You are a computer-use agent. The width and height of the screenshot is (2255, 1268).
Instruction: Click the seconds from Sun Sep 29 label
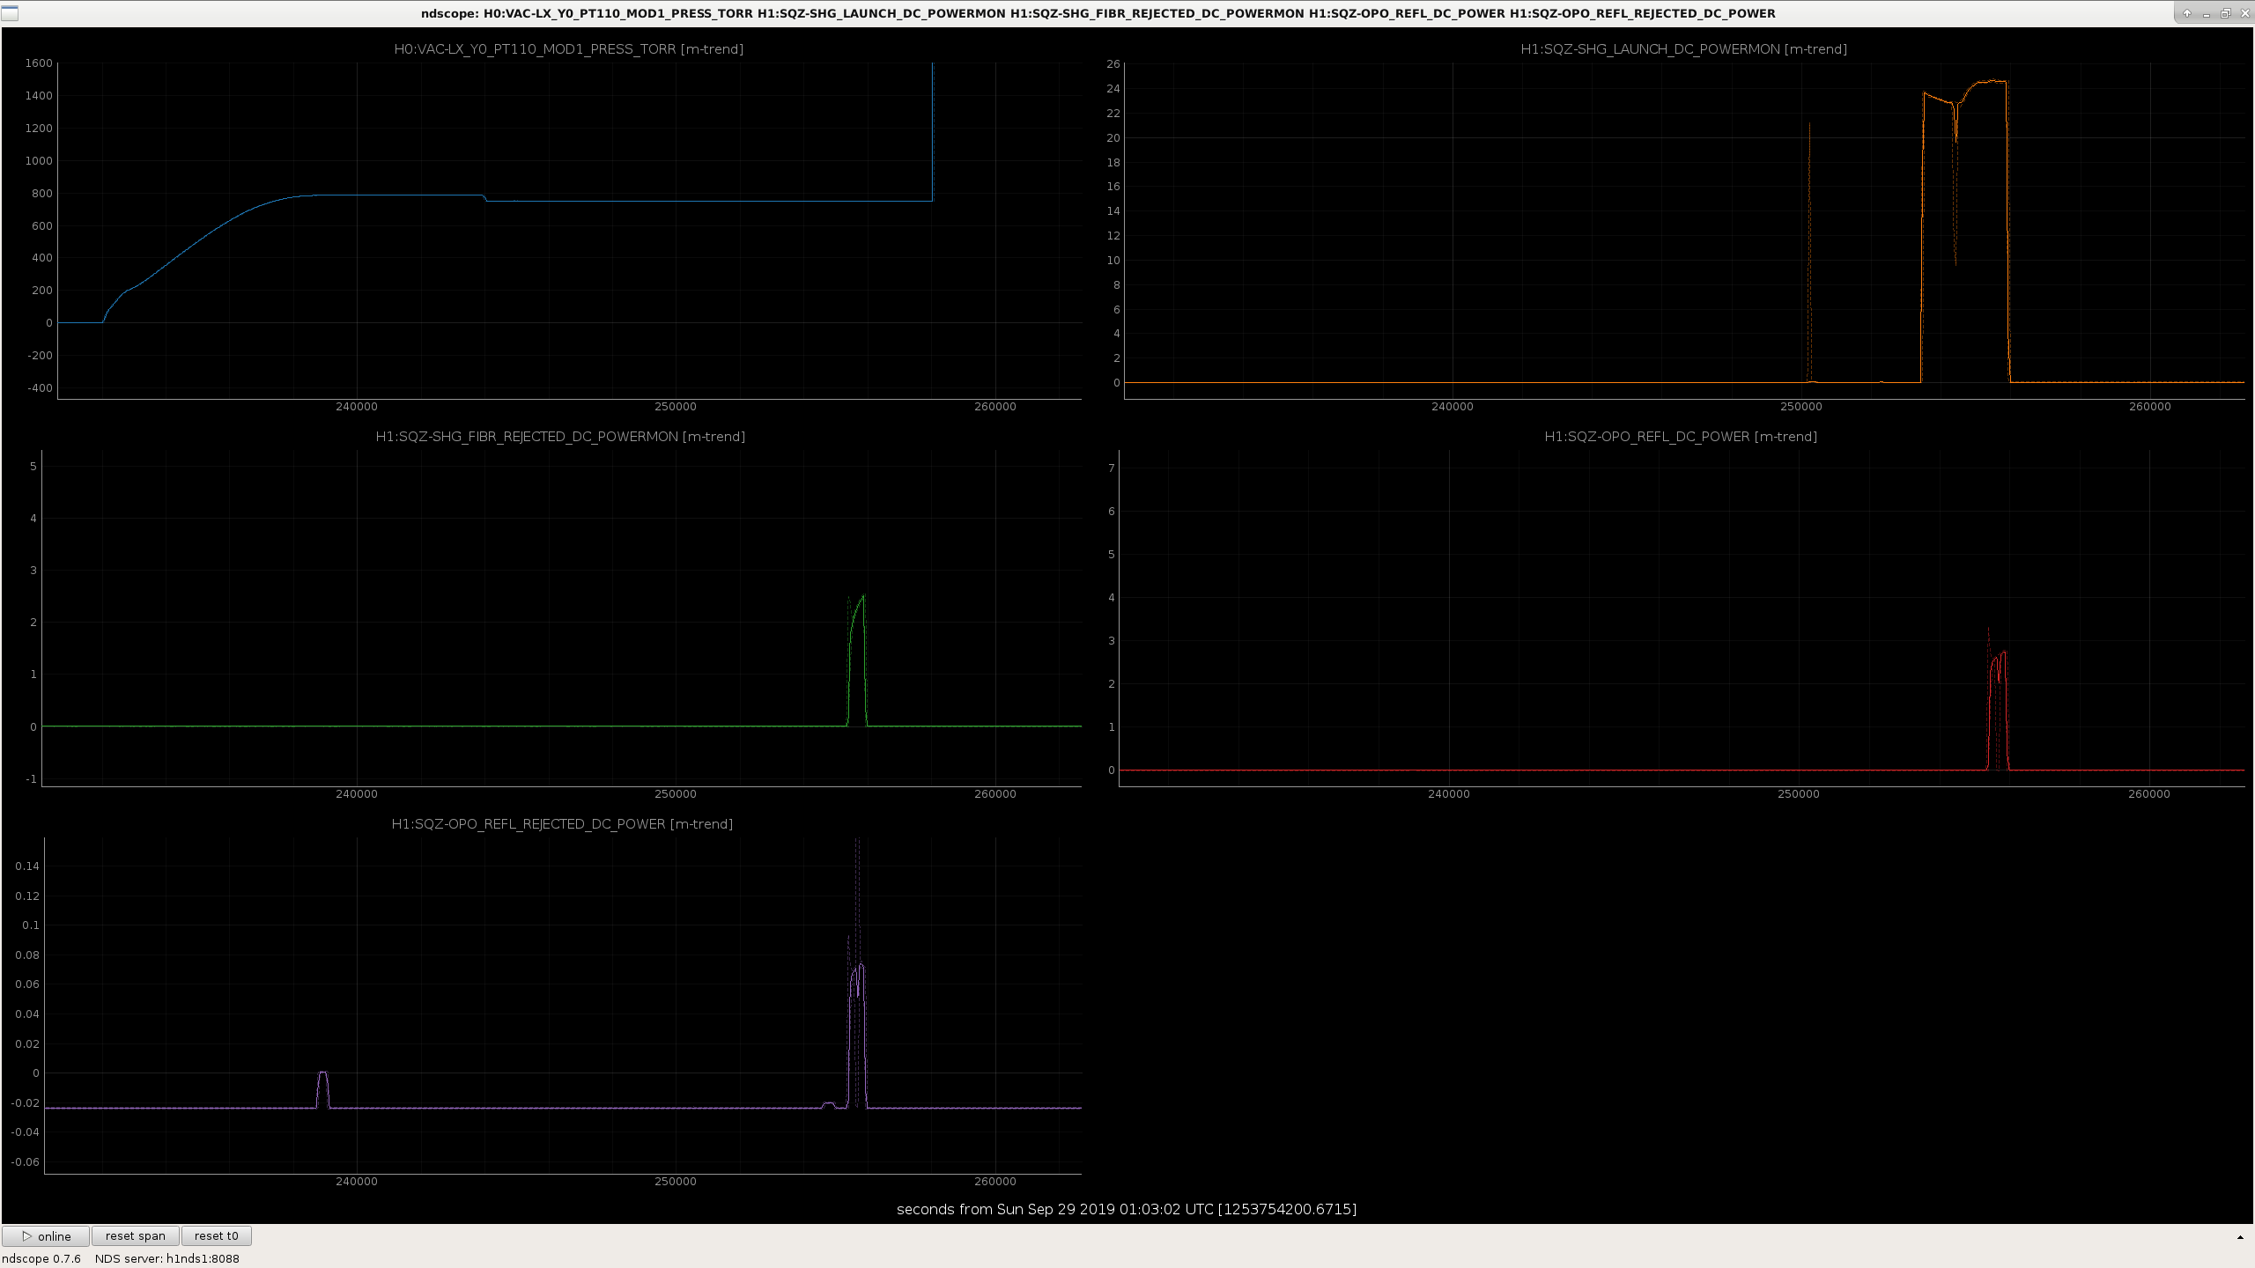[1126, 1209]
